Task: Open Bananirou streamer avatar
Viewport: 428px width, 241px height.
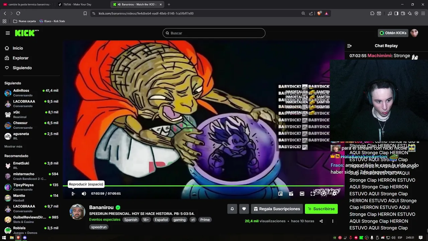Action: (x=77, y=212)
